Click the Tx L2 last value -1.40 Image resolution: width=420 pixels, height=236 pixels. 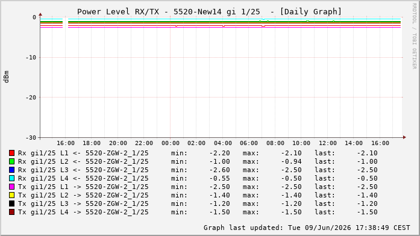pyautogui.click(x=367, y=195)
